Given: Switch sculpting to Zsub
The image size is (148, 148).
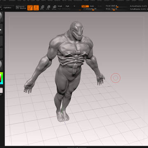Looking at the screenshot, I should (92, 6).
